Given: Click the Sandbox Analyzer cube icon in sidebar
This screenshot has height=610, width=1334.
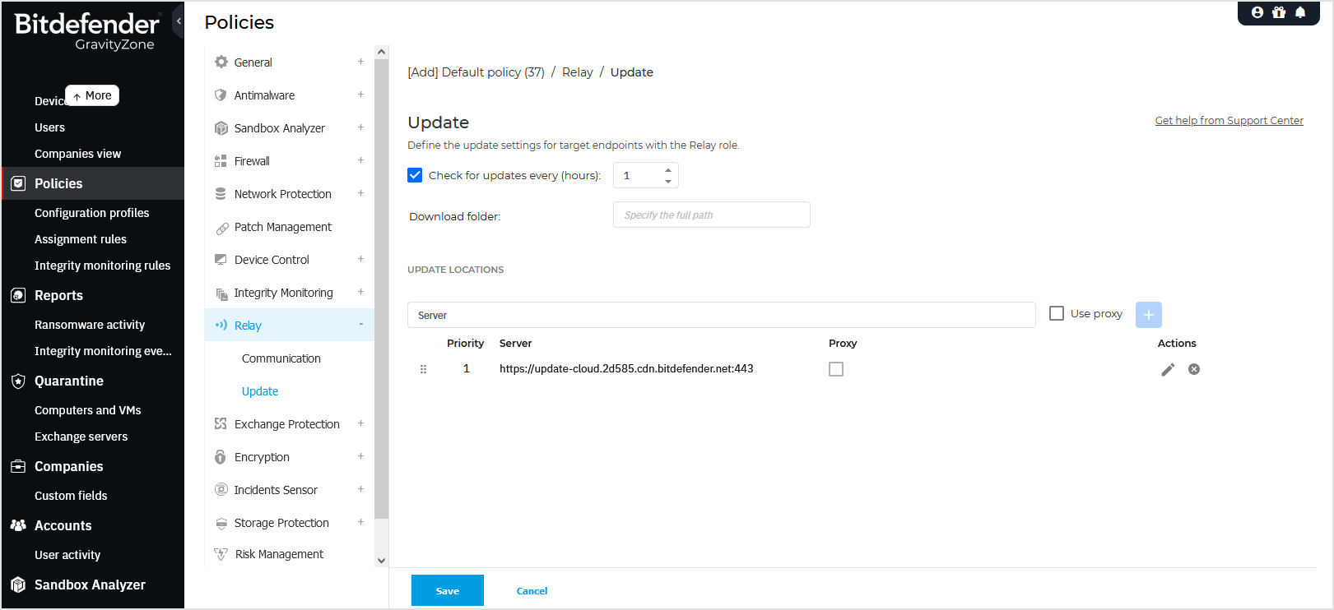Looking at the screenshot, I should click(18, 585).
